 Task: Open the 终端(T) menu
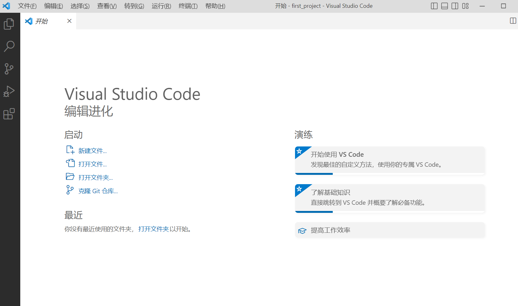pyautogui.click(x=188, y=6)
